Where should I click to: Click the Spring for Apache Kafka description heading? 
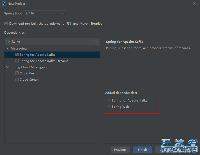point(125,42)
